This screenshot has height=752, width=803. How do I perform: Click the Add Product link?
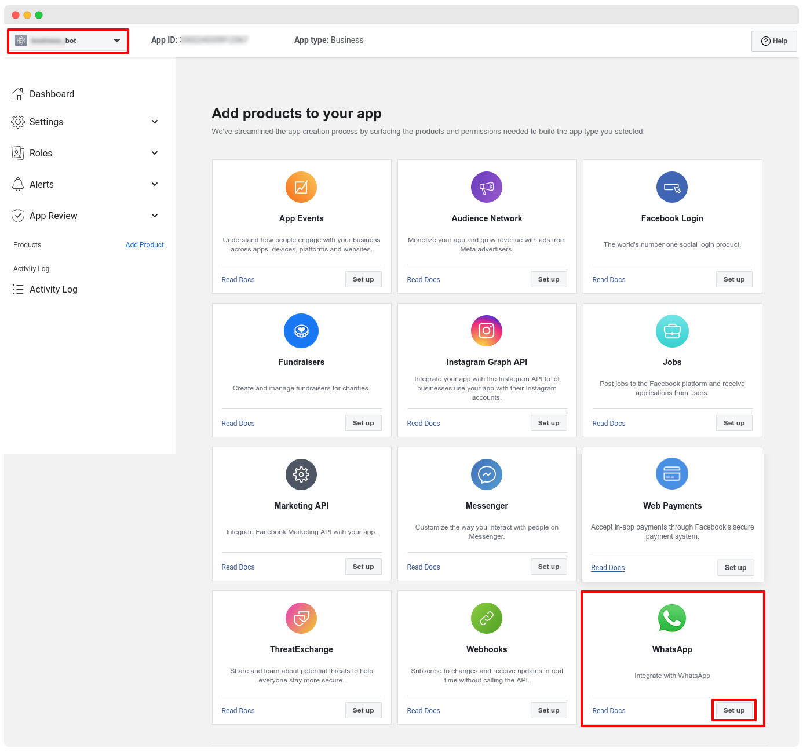(144, 245)
